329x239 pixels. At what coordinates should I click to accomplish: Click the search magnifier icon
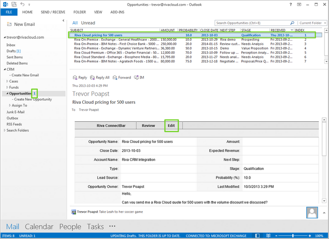pyautogui.click(x=292, y=23)
